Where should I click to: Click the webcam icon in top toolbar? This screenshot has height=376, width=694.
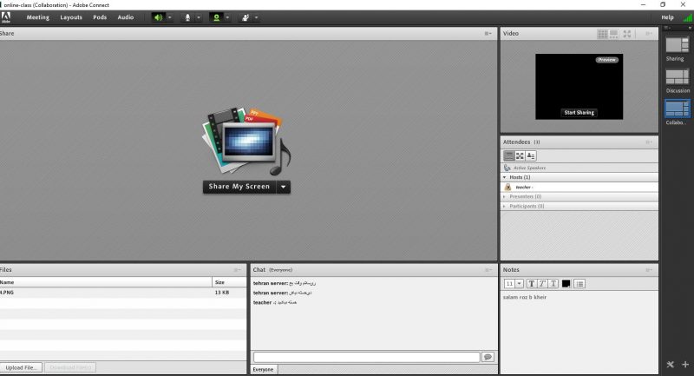point(216,17)
